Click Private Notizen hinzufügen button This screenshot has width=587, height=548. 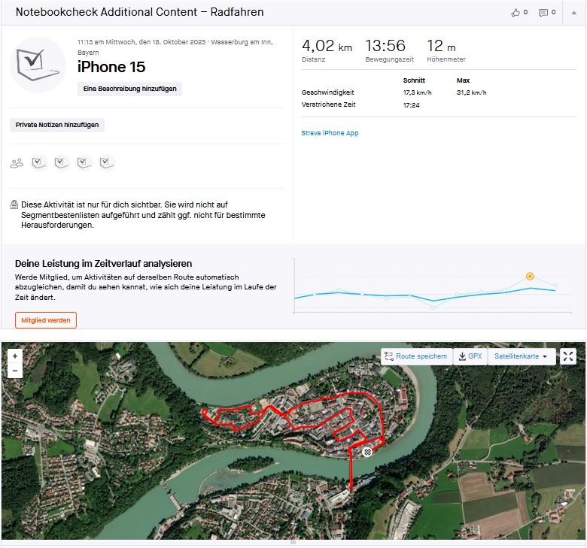[x=57, y=125]
